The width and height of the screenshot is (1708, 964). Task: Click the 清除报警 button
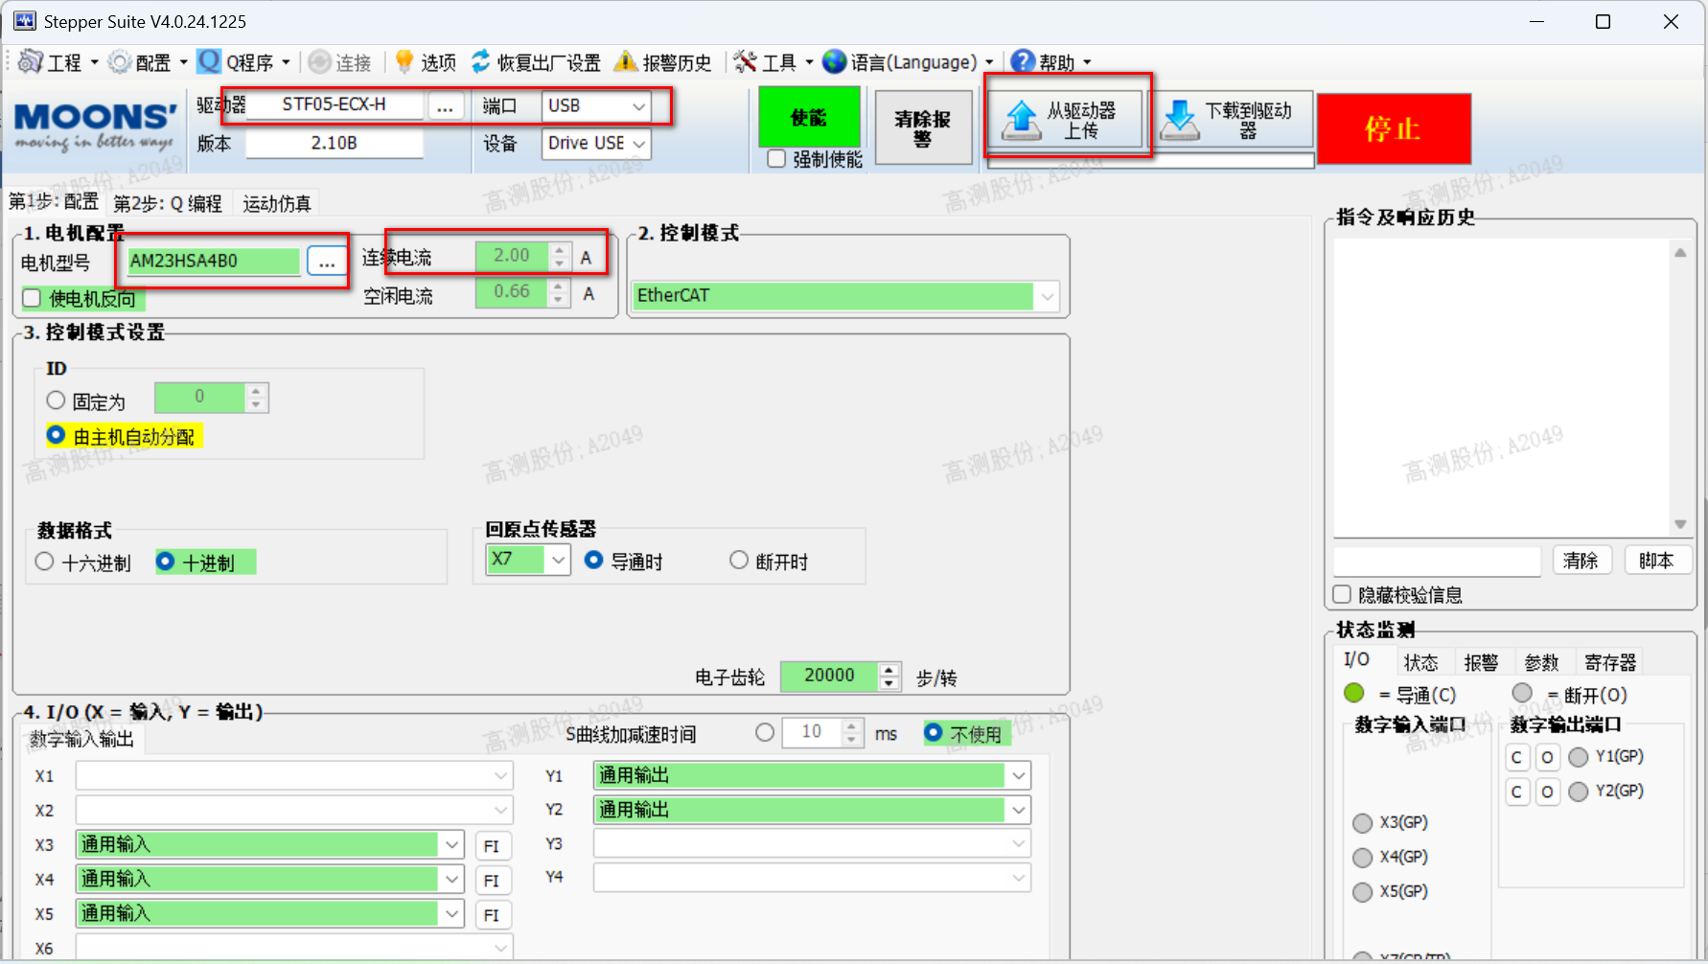(x=922, y=126)
